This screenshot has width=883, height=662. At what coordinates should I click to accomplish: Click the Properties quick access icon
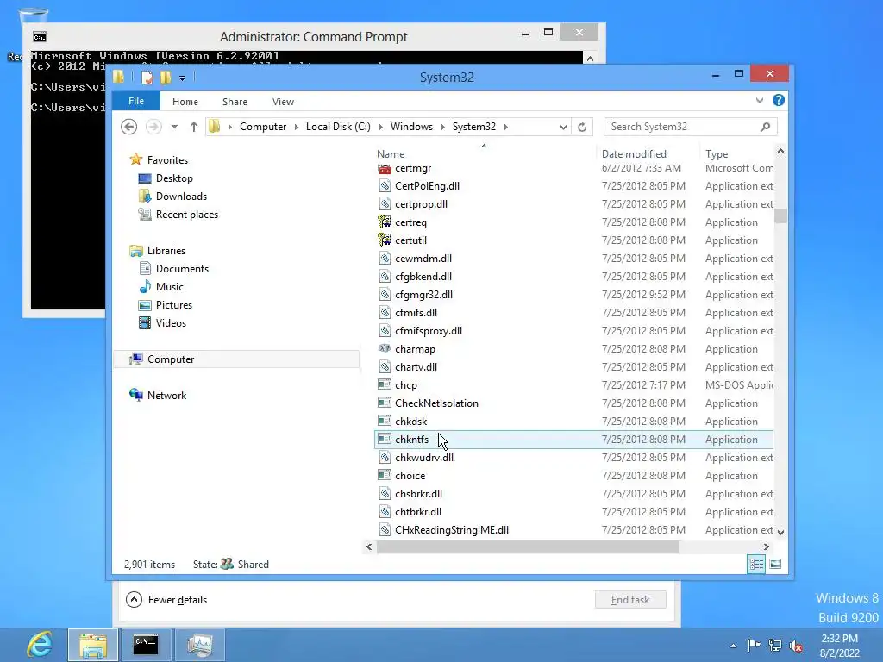[x=147, y=77]
